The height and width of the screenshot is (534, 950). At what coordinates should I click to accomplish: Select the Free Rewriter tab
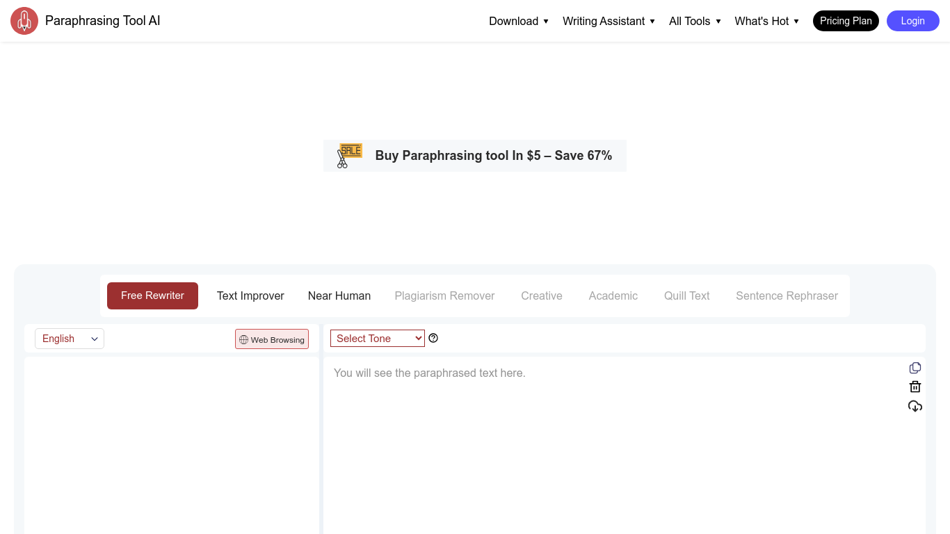(x=152, y=296)
